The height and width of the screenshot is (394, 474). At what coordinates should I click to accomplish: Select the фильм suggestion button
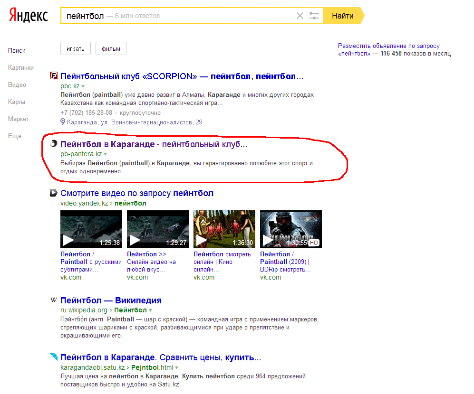[x=111, y=48]
